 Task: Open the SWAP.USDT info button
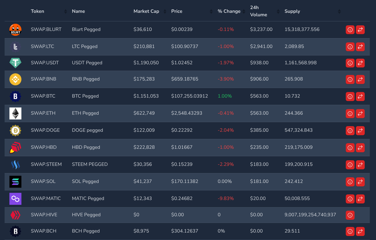tap(350, 63)
